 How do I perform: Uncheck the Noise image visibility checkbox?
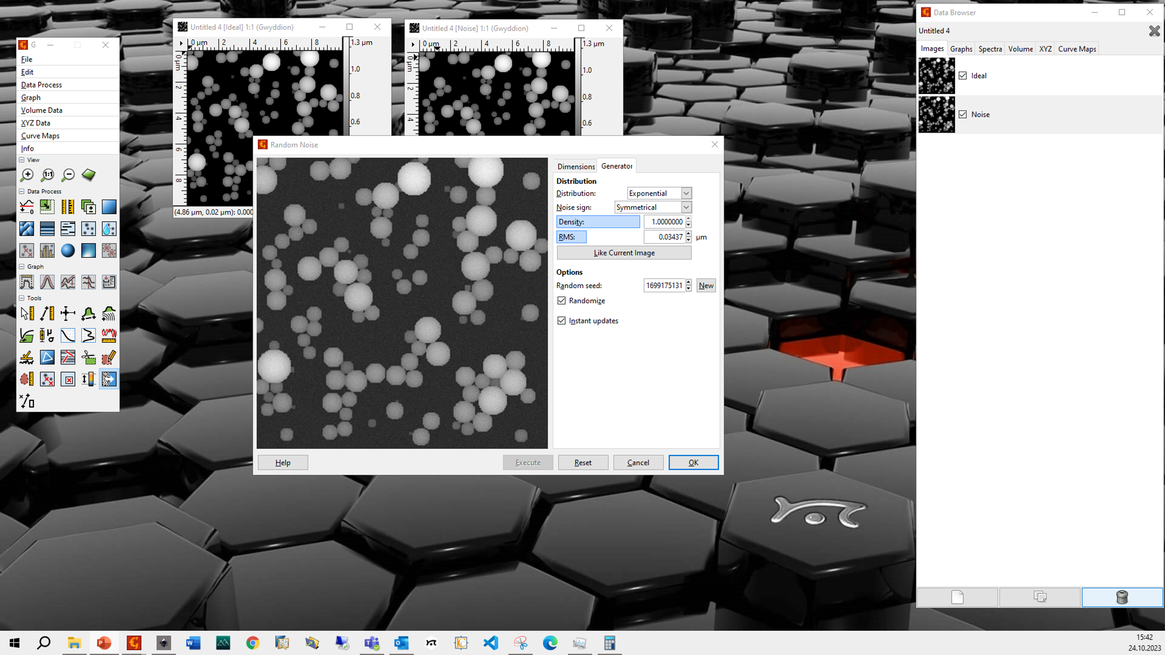tap(963, 114)
